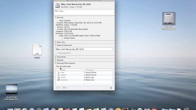The width and height of the screenshot is (196, 110).
Task: Click the 'system' user name row
Action: (x=63, y=75)
